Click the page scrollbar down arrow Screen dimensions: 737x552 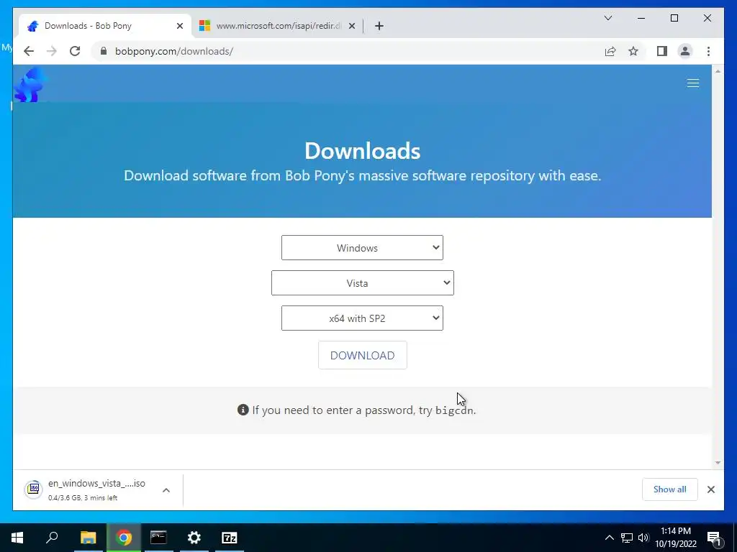718,463
